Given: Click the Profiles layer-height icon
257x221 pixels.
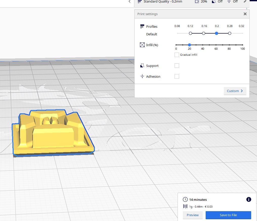Looking at the screenshot, I should click(142, 26).
